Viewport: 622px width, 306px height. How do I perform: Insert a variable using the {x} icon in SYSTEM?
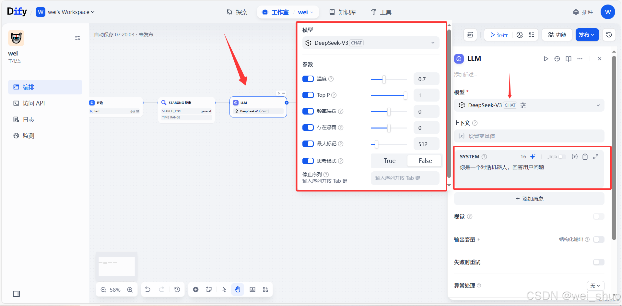(574, 157)
